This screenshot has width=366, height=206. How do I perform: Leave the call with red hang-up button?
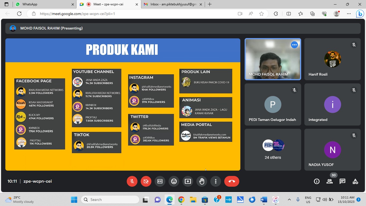pyautogui.click(x=232, y=181)
